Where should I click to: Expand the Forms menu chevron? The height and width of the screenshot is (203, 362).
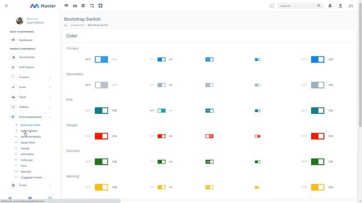click(x=50, y=186)
